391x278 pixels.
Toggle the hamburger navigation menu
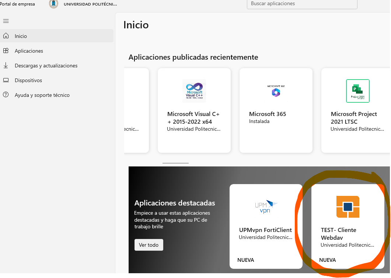(x=6, y=21)
